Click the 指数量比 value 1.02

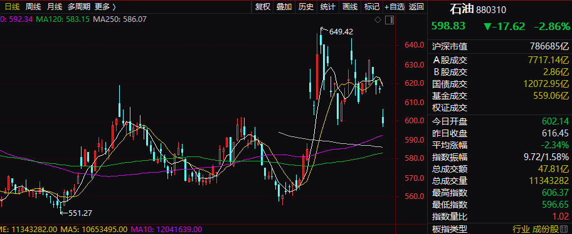[x=561, y=216]
